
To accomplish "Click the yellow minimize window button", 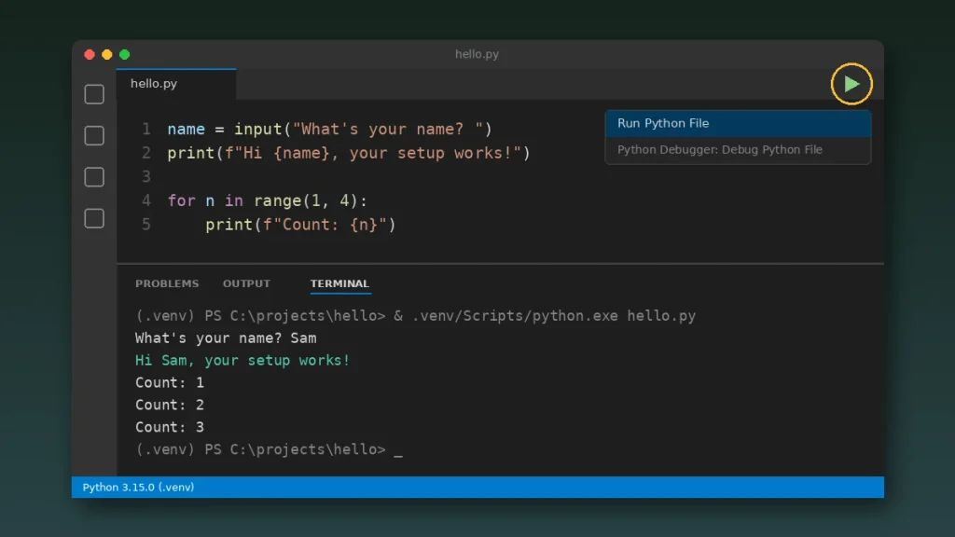I will pyautogui.click(x=107, y=55).
